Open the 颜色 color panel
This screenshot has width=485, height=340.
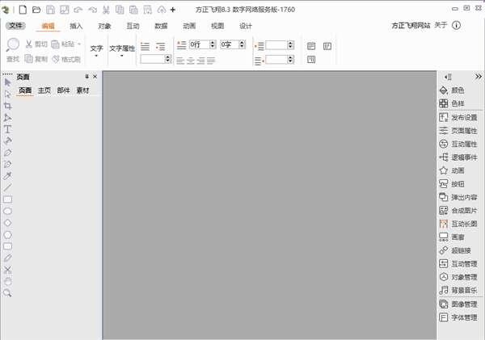point(458,90)
